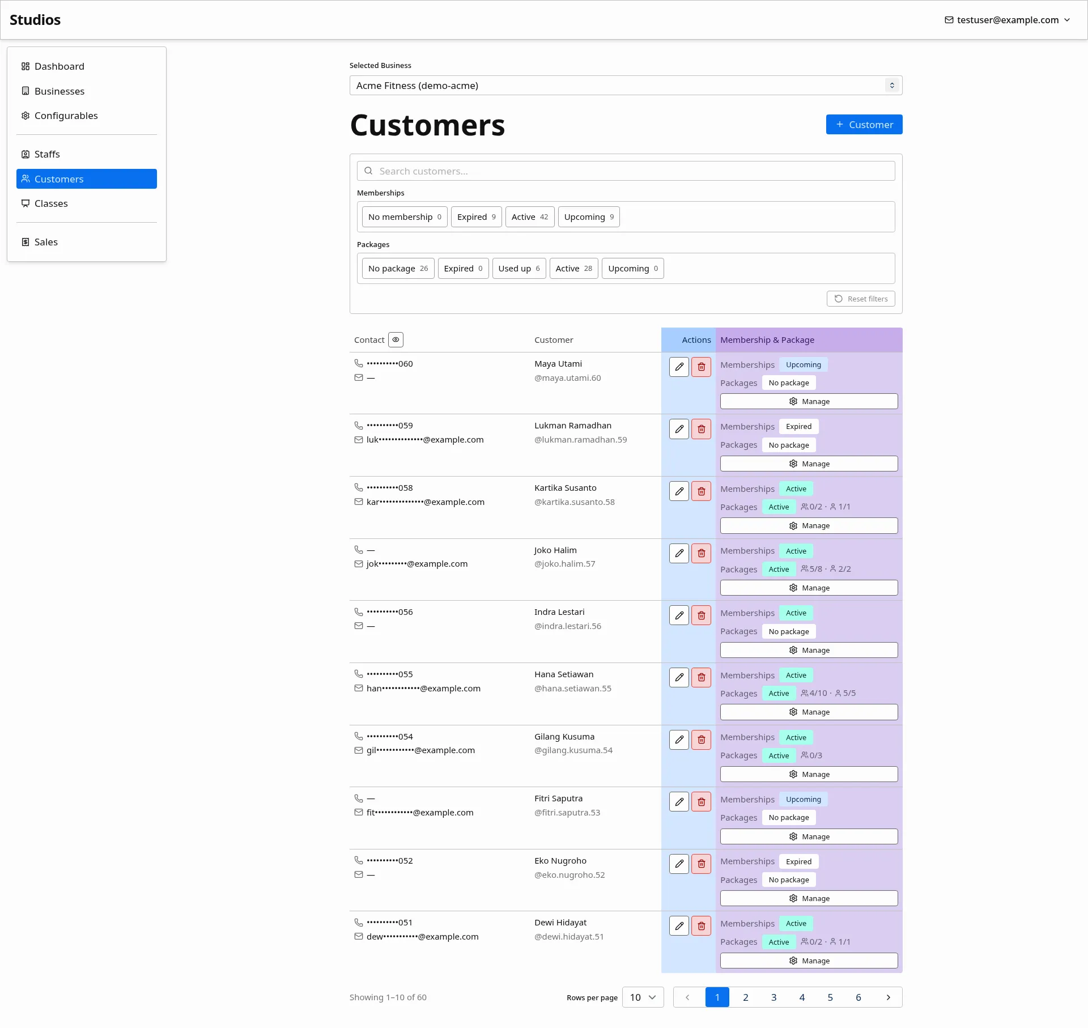Click the edit pencil for Kartika Susanto
The width and height of the screenshot is (1088, 1028).
click(679, 491)
